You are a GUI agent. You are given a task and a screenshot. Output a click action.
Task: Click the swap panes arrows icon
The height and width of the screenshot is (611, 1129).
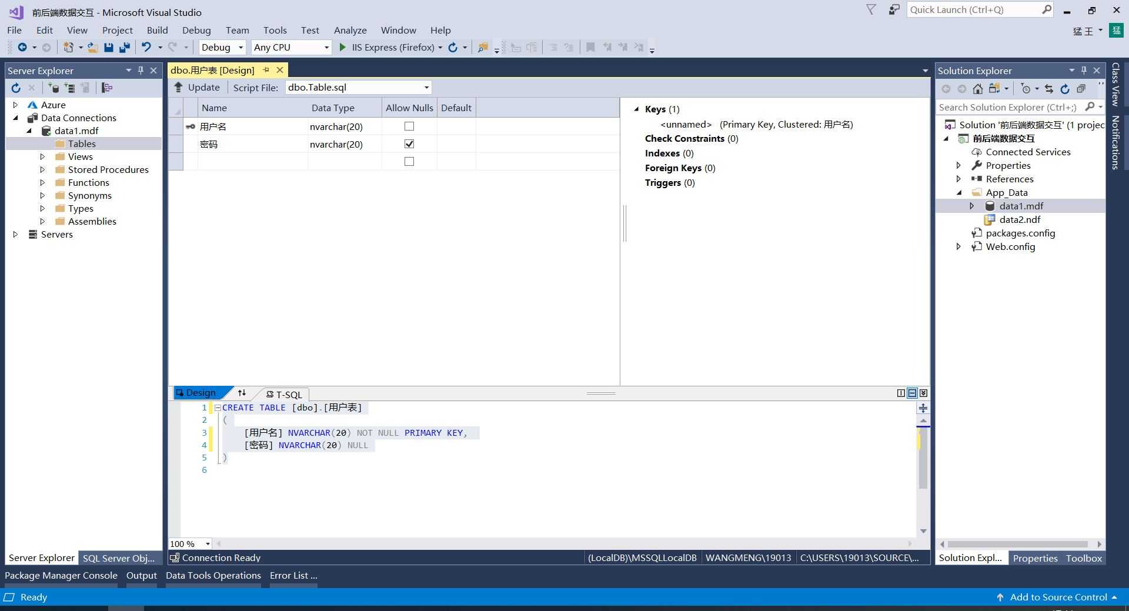click(x=242, y=393)
